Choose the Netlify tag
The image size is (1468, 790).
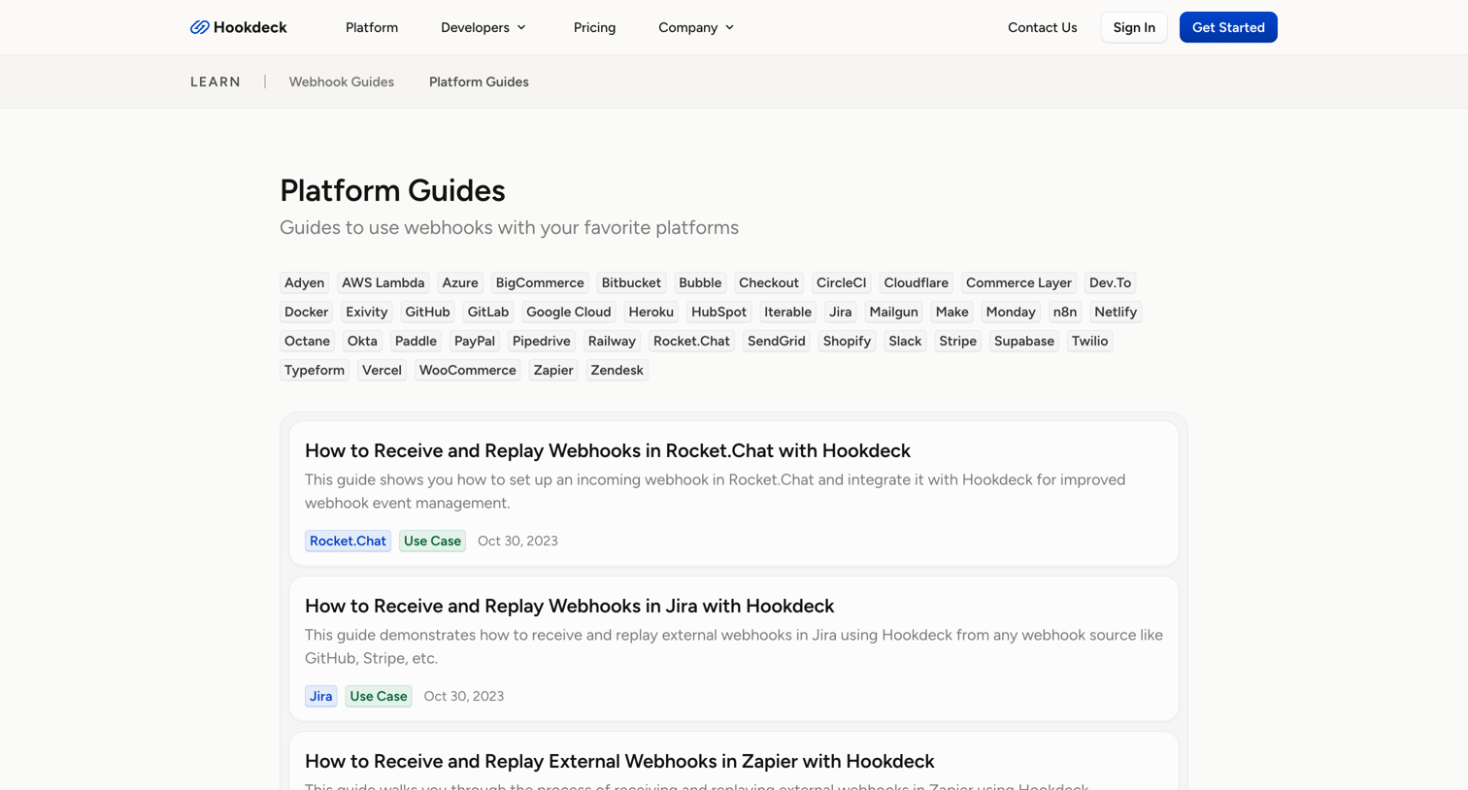tap(1116, 312)
